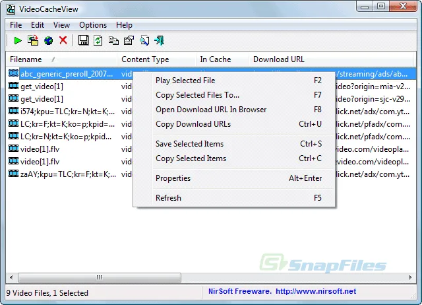Click the 9 Video Files, 1 Selected status text
Image resolution: width=422 pixels, height=305 pixels.
(47, 293)
